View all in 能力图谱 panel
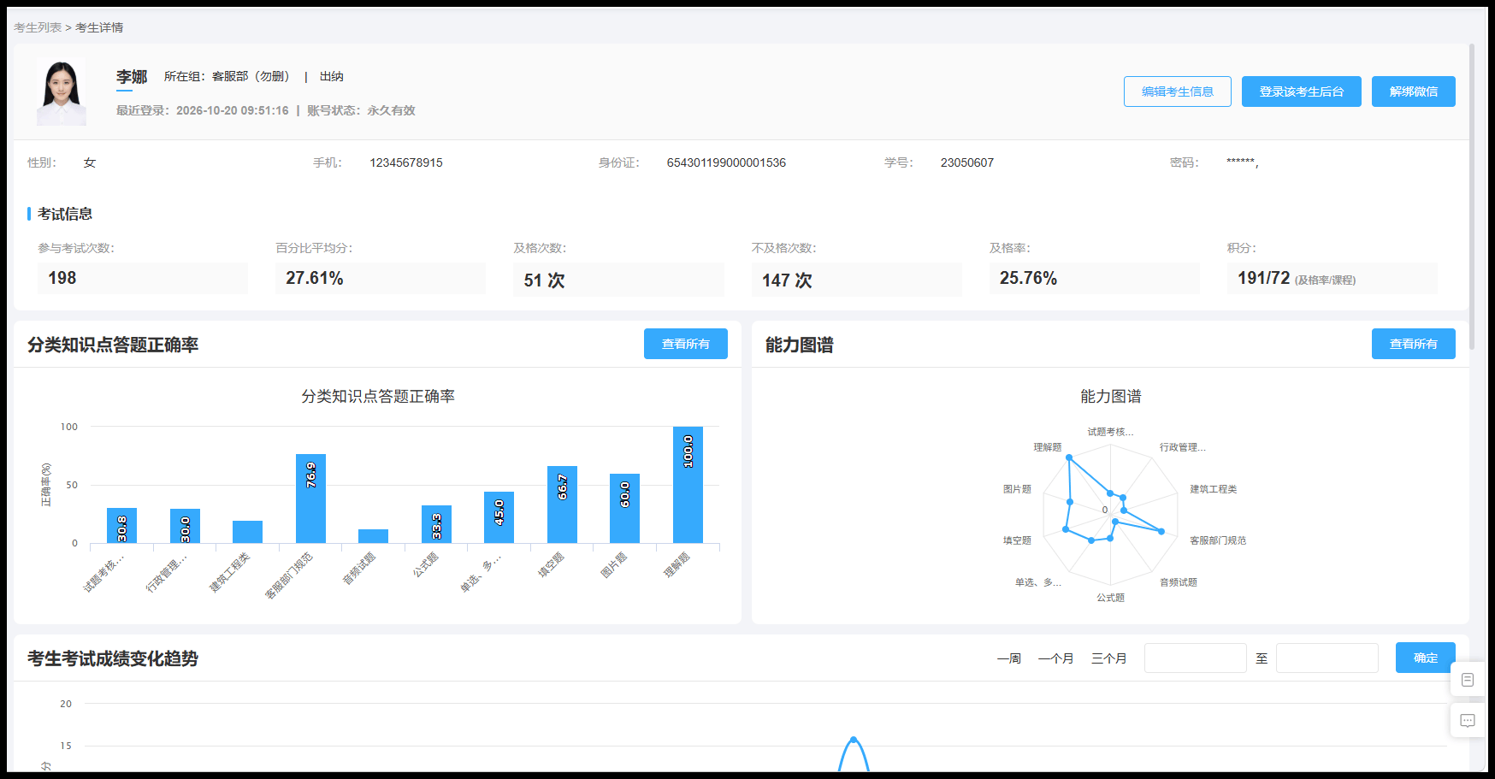1495x779 pixels. (x=1414, y=344)
